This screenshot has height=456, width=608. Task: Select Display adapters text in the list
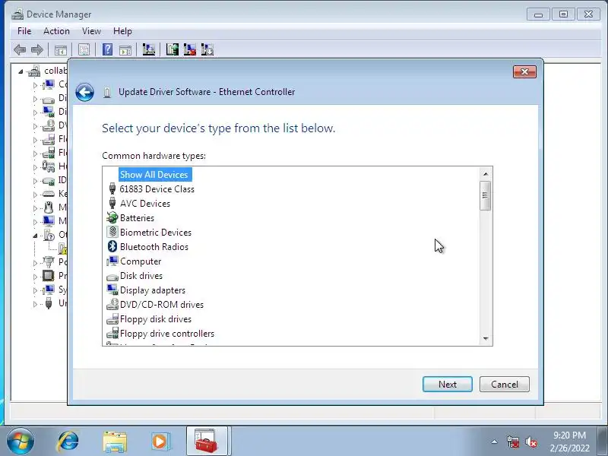153,290
